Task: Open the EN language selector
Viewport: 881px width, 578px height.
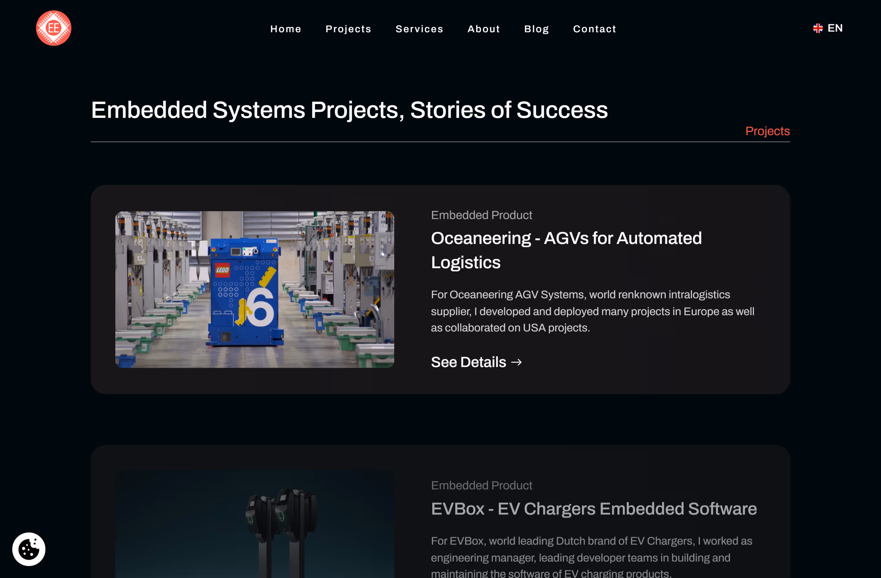Action: 828,28
